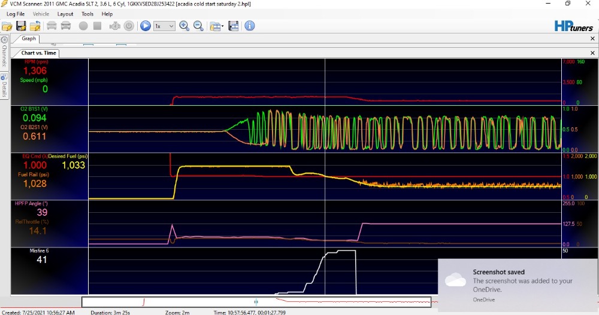The height and width of the screenshot is (315, 599).
Task: Click the power button icon in toolbar
Action: click(129, 26)
